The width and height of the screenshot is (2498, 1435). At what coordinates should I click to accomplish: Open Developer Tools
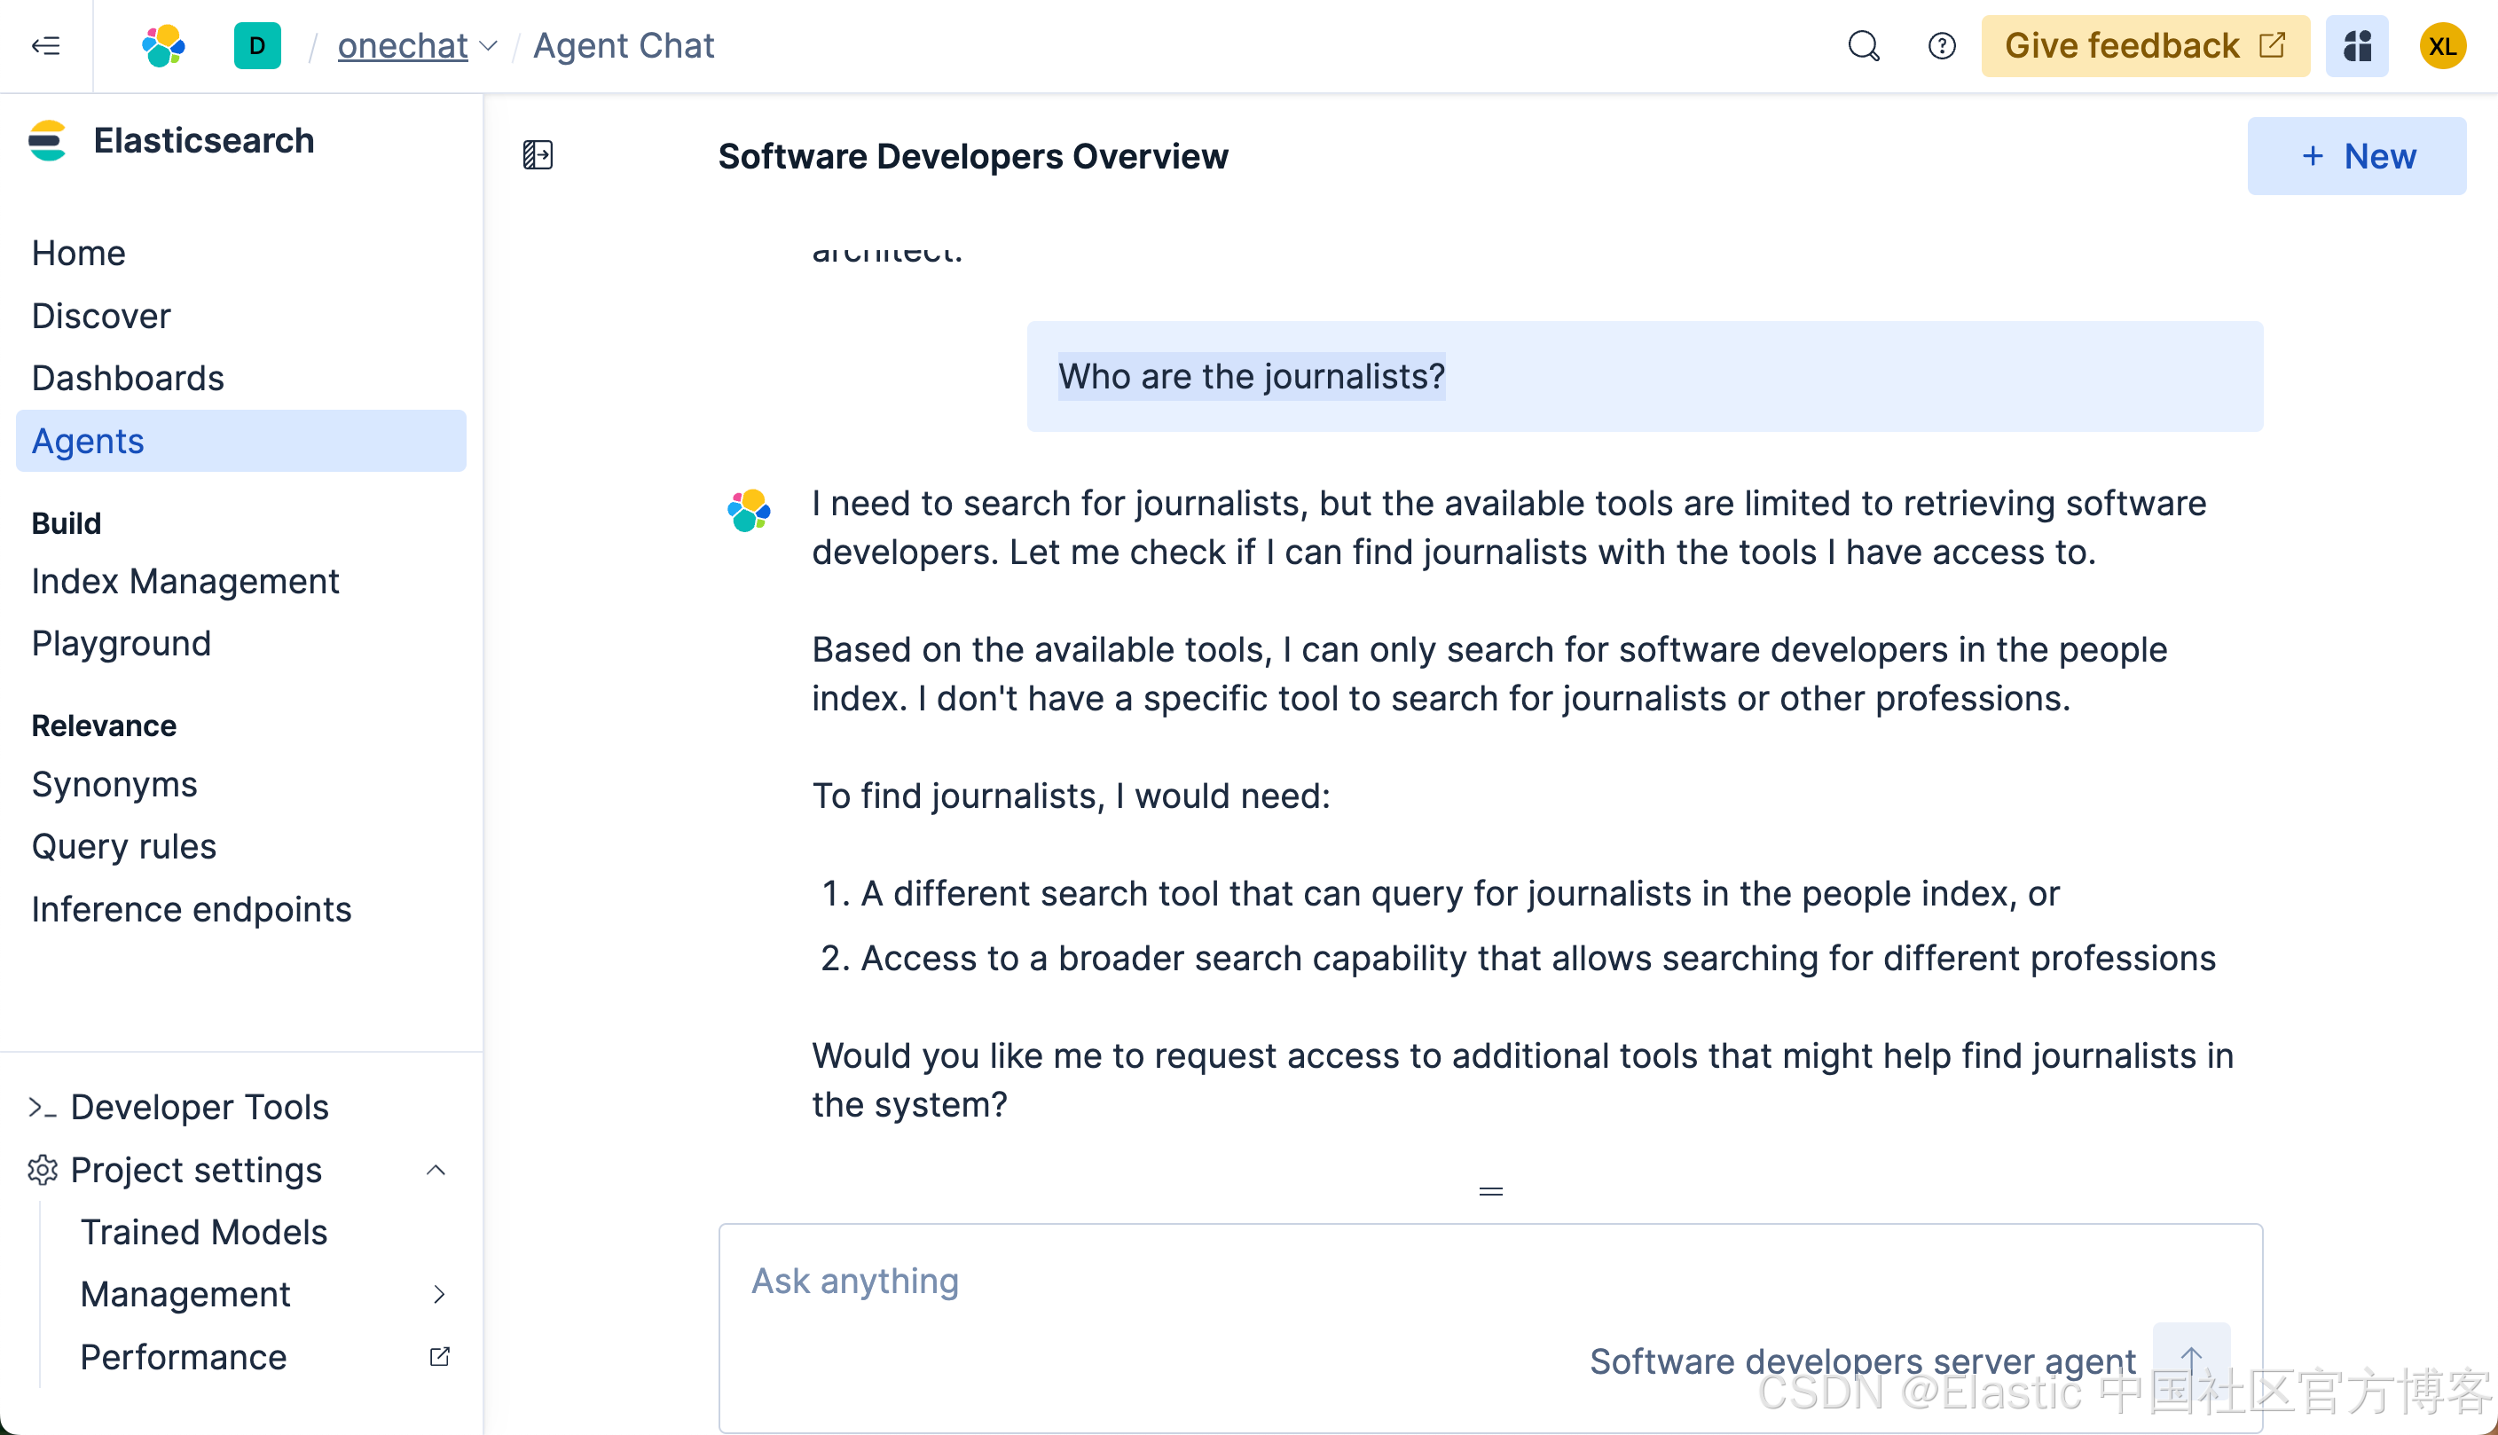[199, 1107]
